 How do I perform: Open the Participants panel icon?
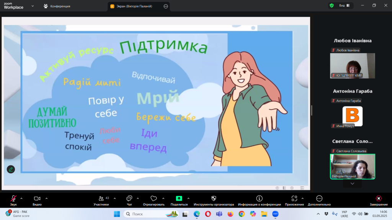(x=101, y=199)
